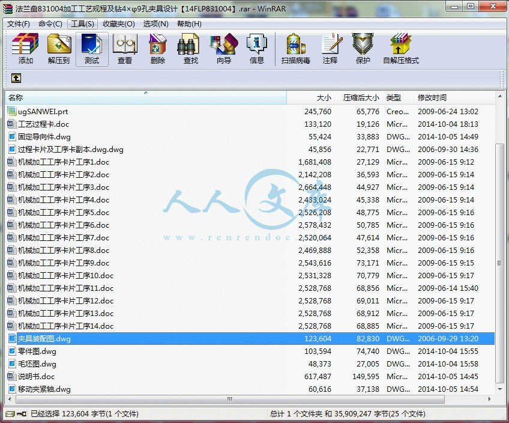This screenshot has height=423, width=509.
Task: Click size value 245,760 of ugSANWEI.prt
Action: coord(318,112)
